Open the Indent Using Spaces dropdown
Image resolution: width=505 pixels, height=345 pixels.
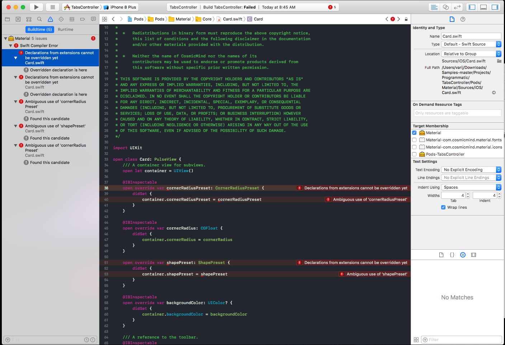tap(471, 187)
